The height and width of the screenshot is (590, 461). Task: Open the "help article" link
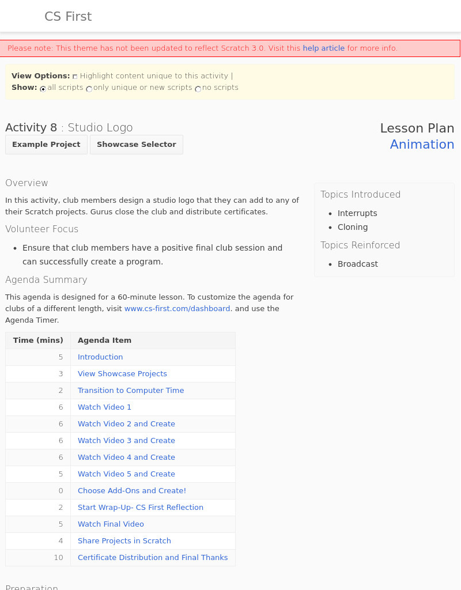[x=323, y=48]
